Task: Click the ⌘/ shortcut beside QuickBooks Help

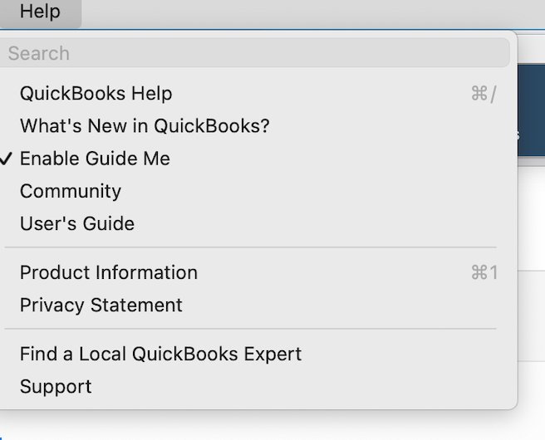Action: tap(484, 94)
